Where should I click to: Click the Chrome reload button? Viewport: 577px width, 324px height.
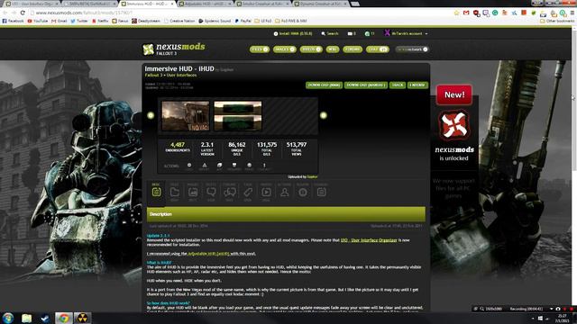click(23, 13)
